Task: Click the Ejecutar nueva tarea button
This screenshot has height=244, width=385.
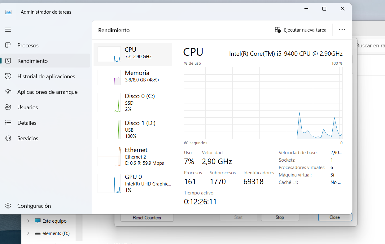Action: pos(300,30)
